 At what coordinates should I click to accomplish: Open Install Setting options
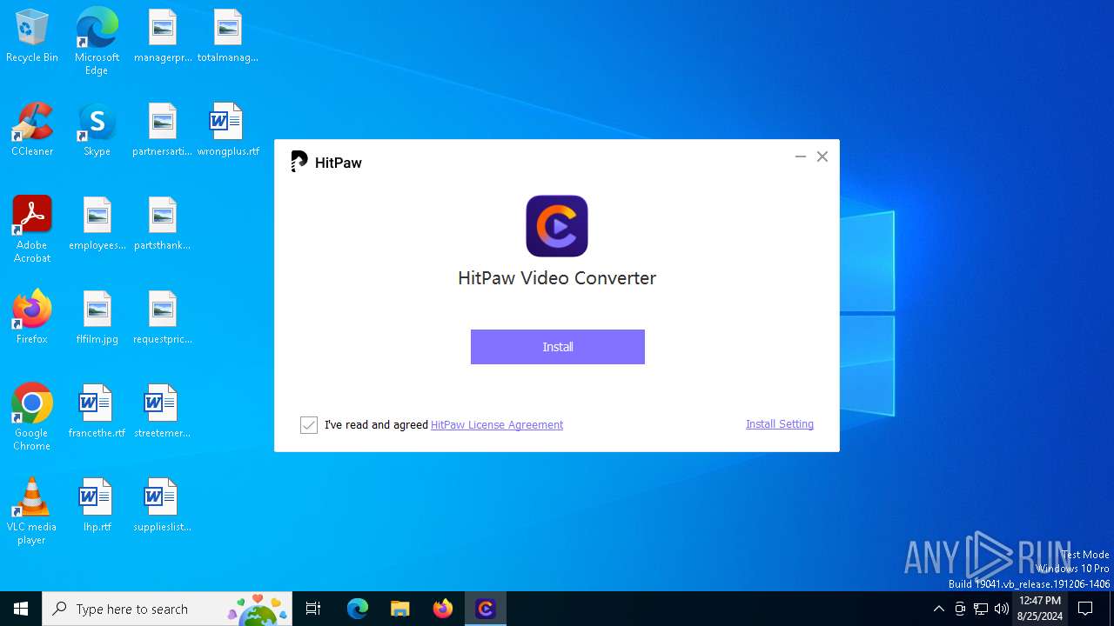pyautogui.click(x=780, y=424)
